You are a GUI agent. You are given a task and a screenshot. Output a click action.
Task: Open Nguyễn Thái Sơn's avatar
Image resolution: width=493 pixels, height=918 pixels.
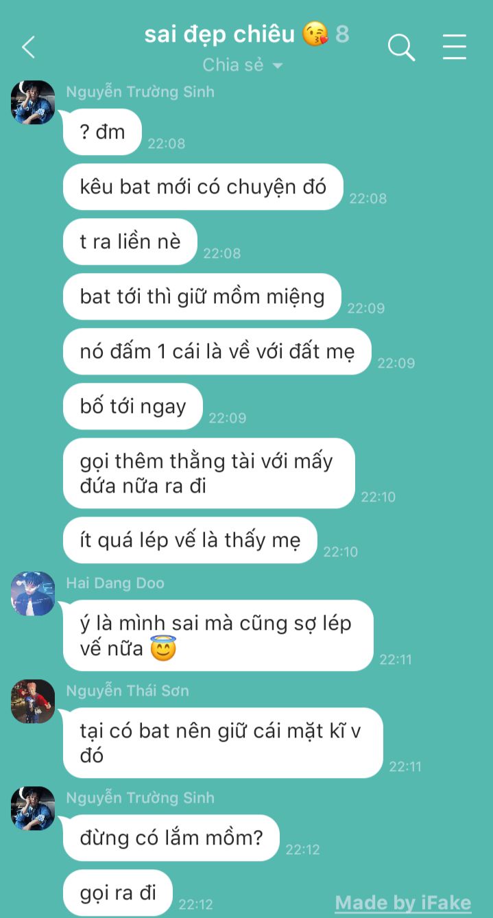[x=33, y=701]
